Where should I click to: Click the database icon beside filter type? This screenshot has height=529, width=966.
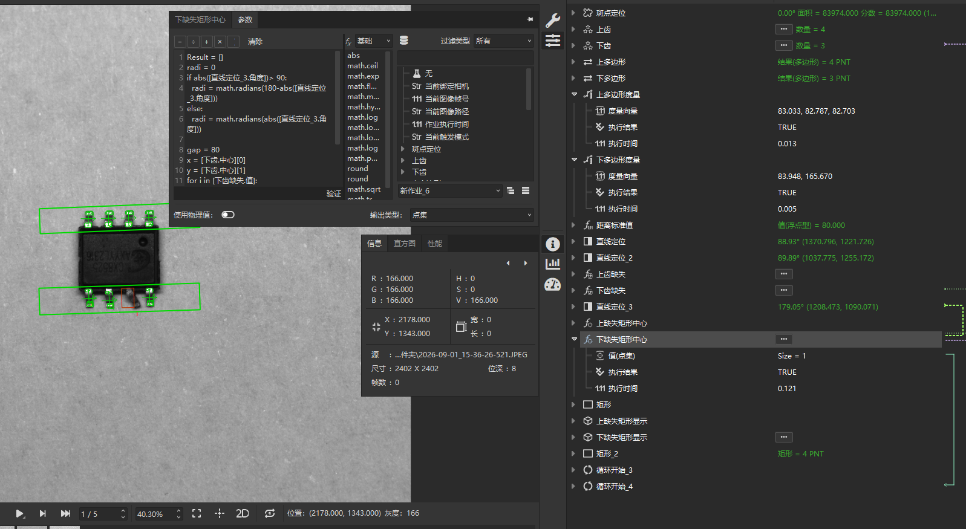tap(404, 41)
